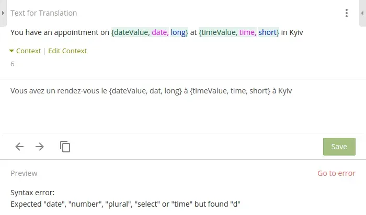Screen dimensions: 366x215
Task: Collapse the Context section
Action: pos(25,51)
